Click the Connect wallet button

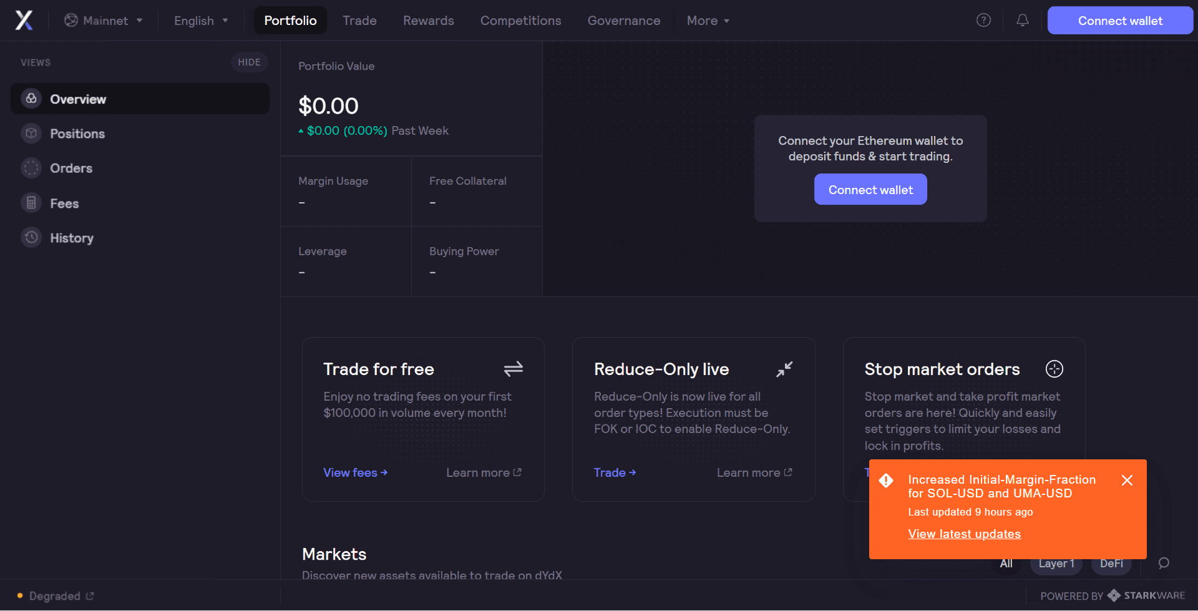tap(1119, 20)
